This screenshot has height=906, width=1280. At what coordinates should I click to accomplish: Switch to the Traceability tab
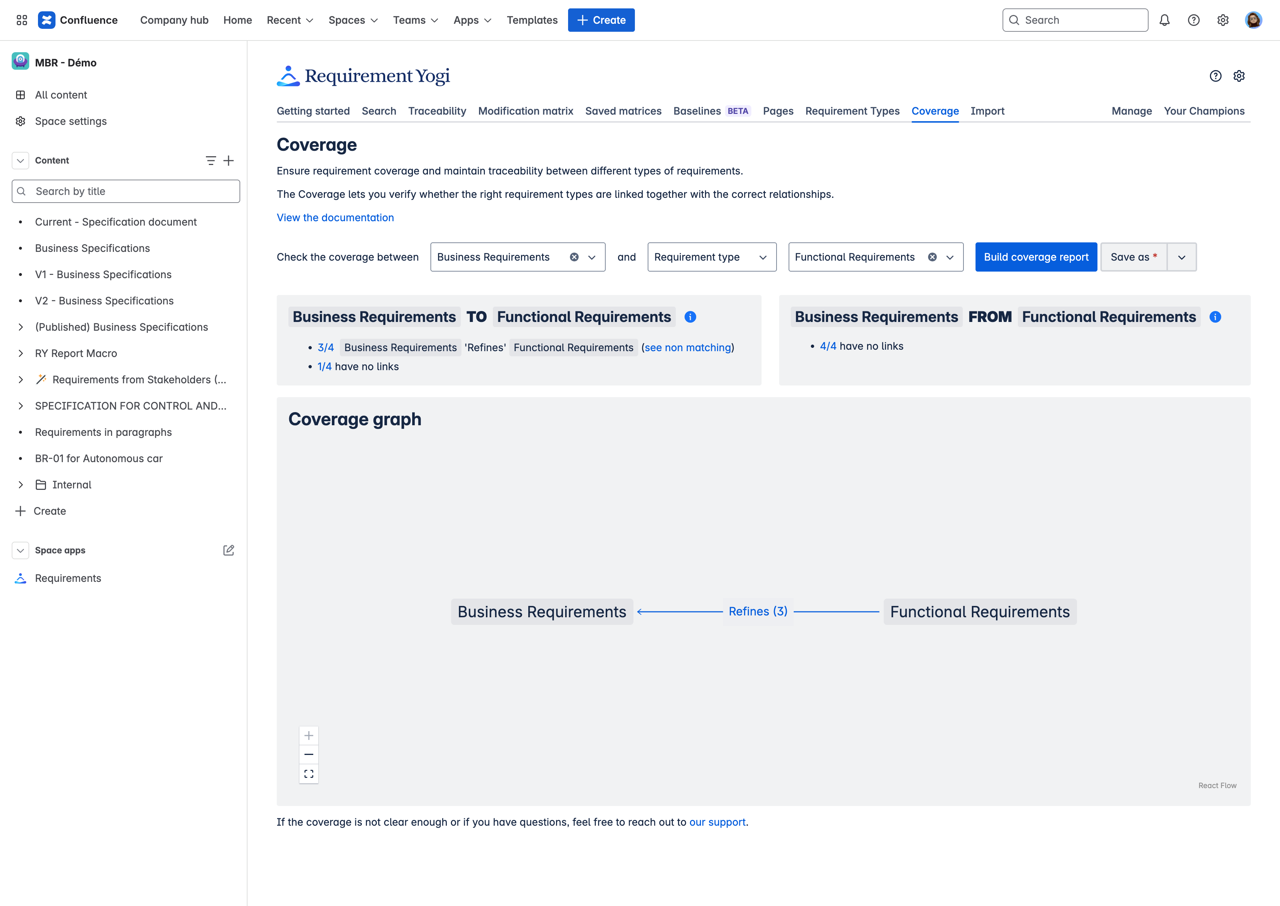pyautogui.click(x=437, y=111)
